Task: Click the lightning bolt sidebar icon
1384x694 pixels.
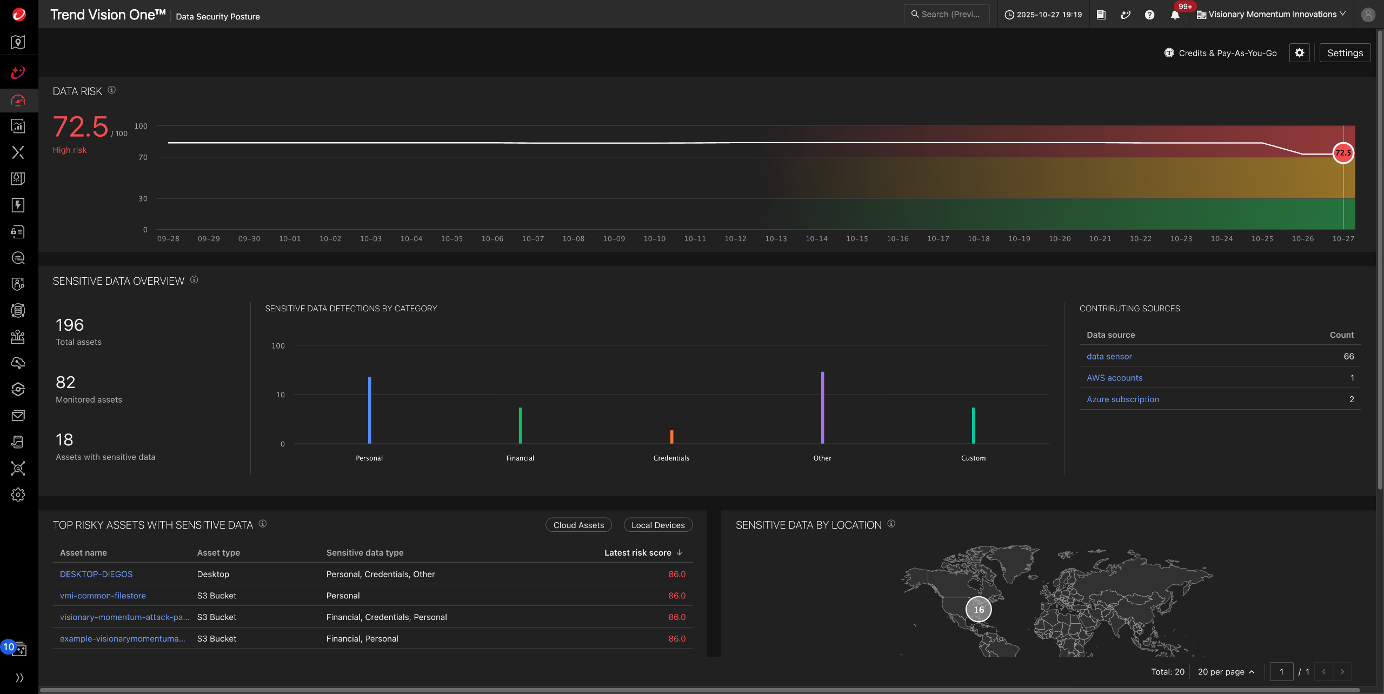Action: click(18, 205)
